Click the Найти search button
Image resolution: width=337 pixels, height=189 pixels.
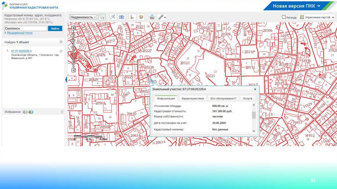tap(55, 29)
